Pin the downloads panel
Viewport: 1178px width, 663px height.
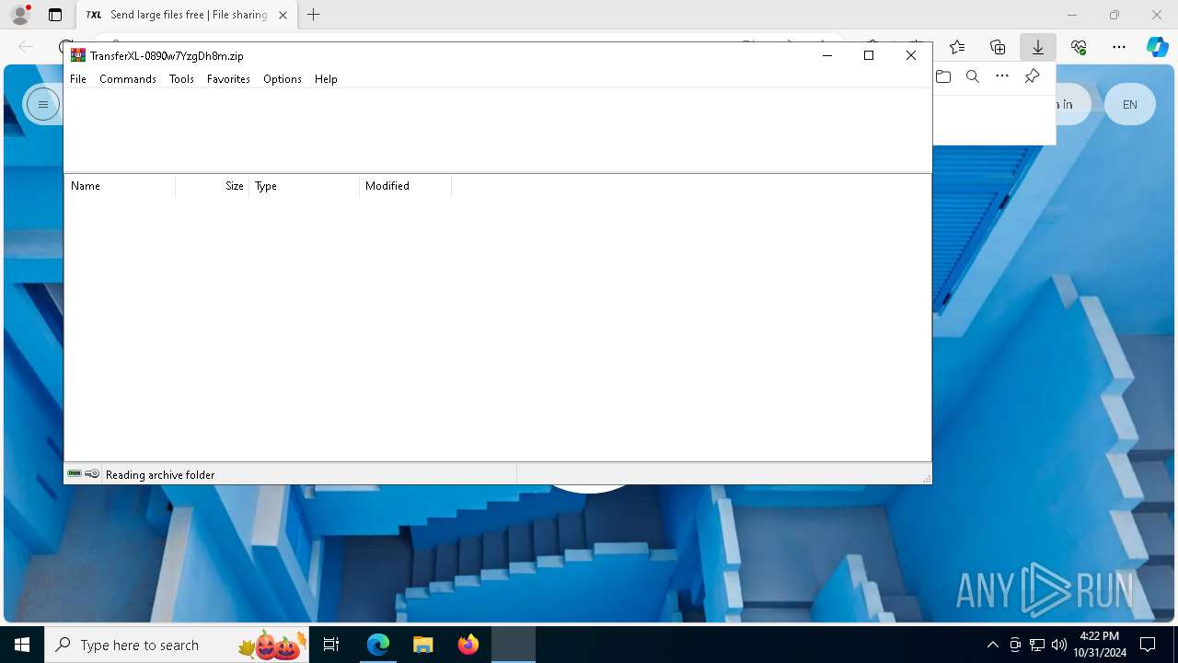click(1032, 76)
